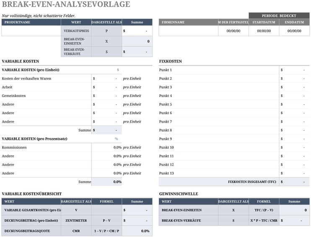This screenshot has height=237, width=311.
Task: Select the FIXKOSTEN section heading
Action: click(170, 61)
